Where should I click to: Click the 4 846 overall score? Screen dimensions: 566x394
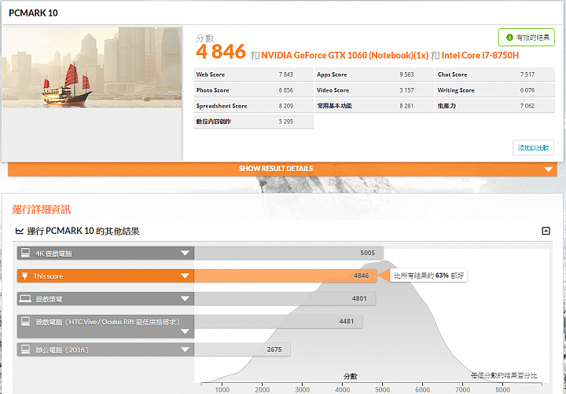[x=221, y=52]
